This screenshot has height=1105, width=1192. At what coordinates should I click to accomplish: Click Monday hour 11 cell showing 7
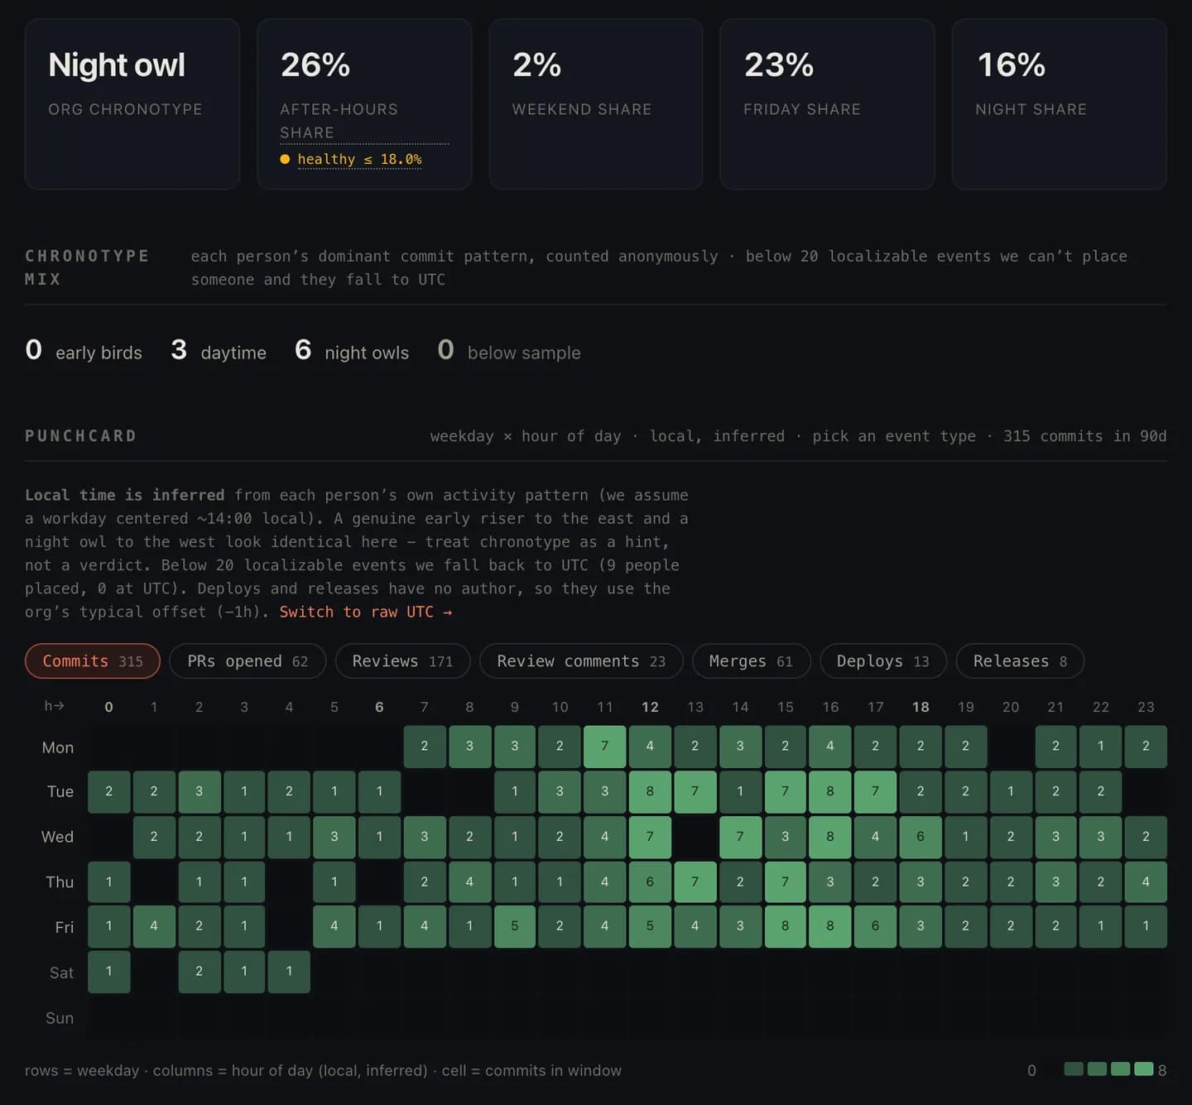tap(605, 746)
